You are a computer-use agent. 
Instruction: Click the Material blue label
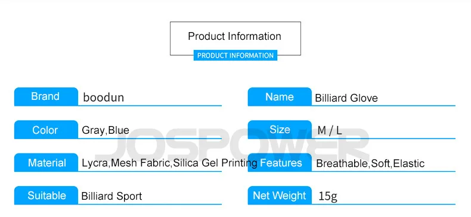tap(46, 162)
